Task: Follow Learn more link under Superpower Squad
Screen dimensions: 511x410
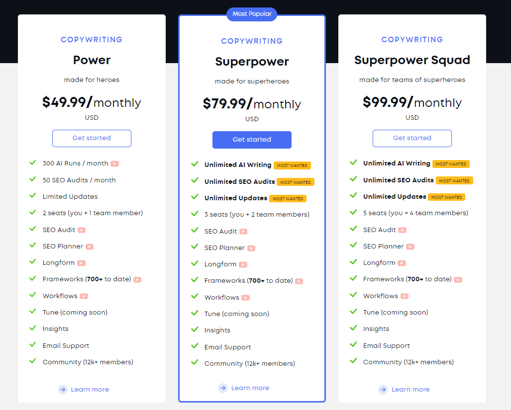Action: coord(410,390)
